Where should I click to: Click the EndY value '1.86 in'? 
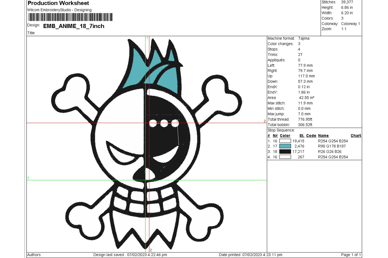tap(304, 92)
